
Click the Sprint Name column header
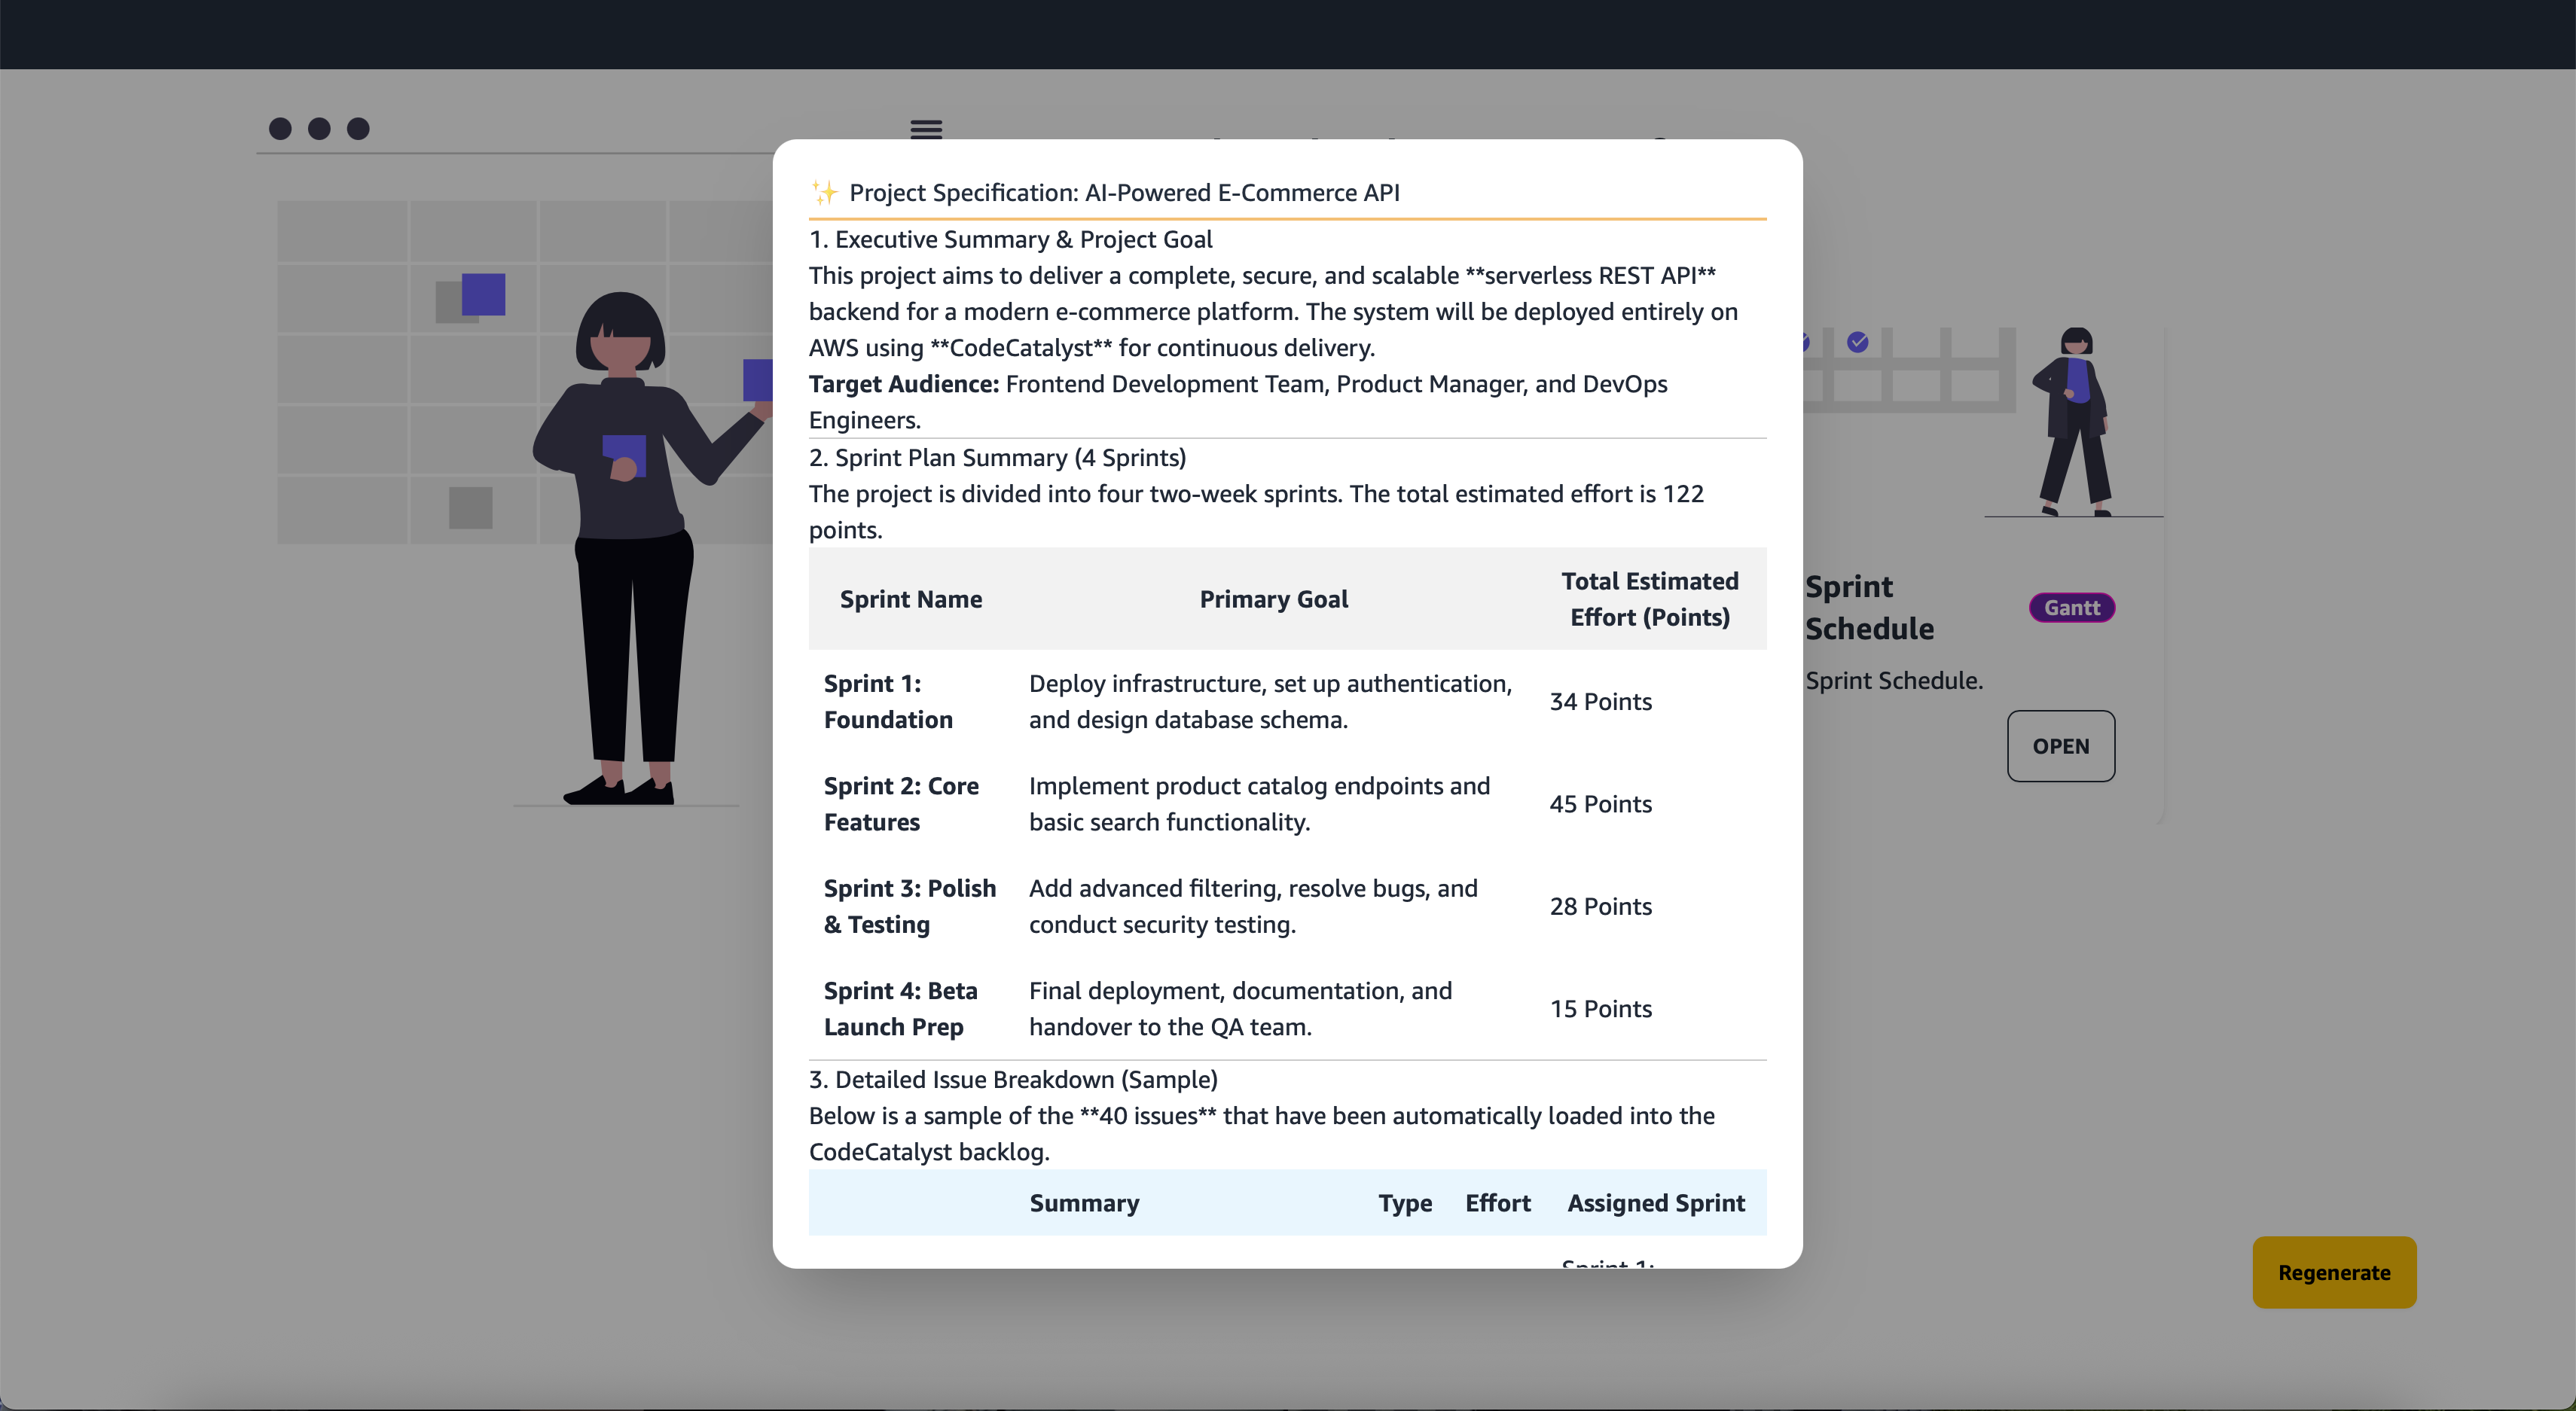tap(910, 599)
